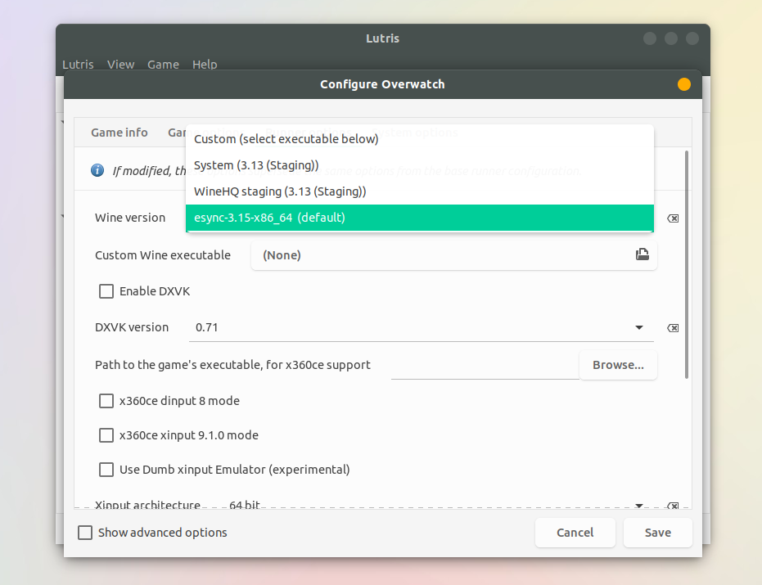Switch to the Game info tab
This screenshot has height=585, width=762.
[119, 133]
